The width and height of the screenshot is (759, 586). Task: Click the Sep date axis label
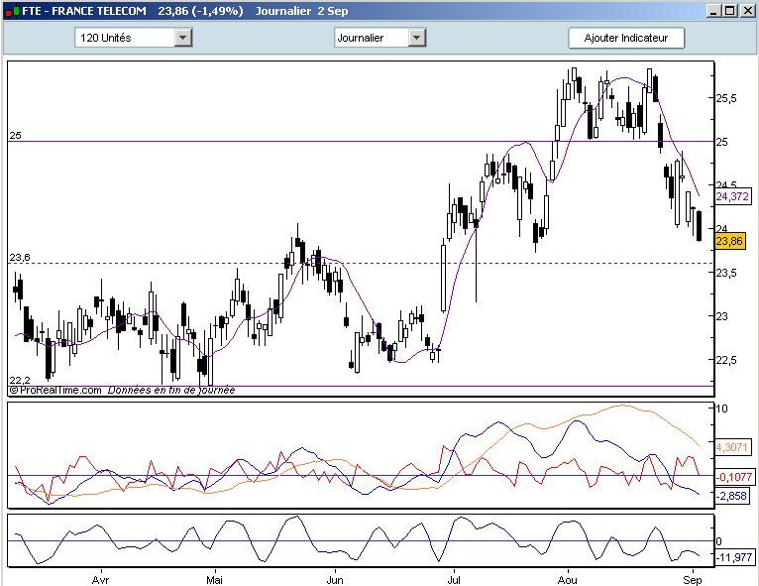coord(693,580)
